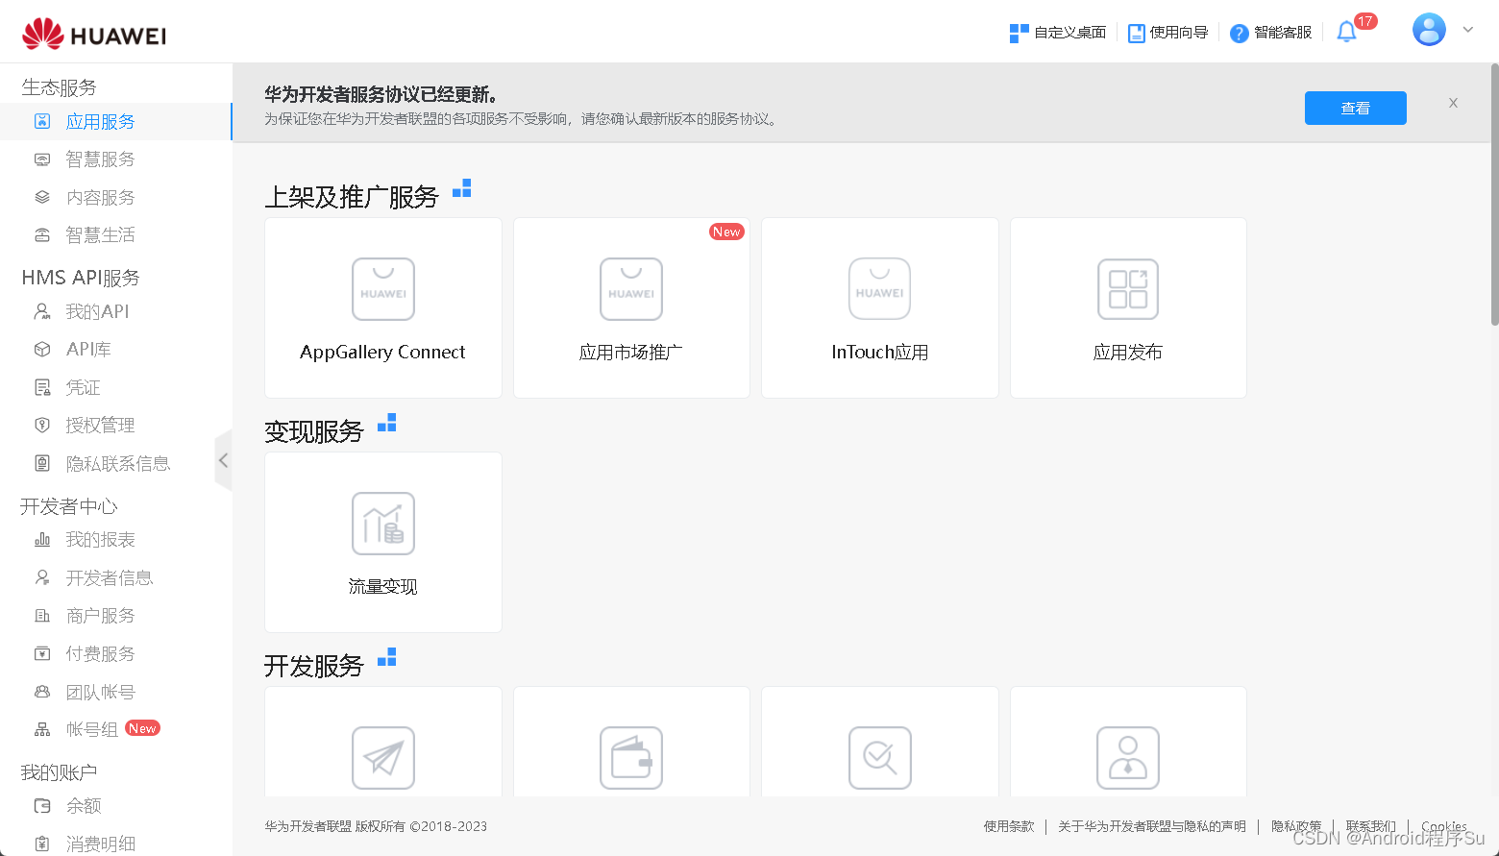The height and width of the screenshot is (856, 1499).
Task: Open the InTouch应用 card icon
Action: [x=879, y=289]
